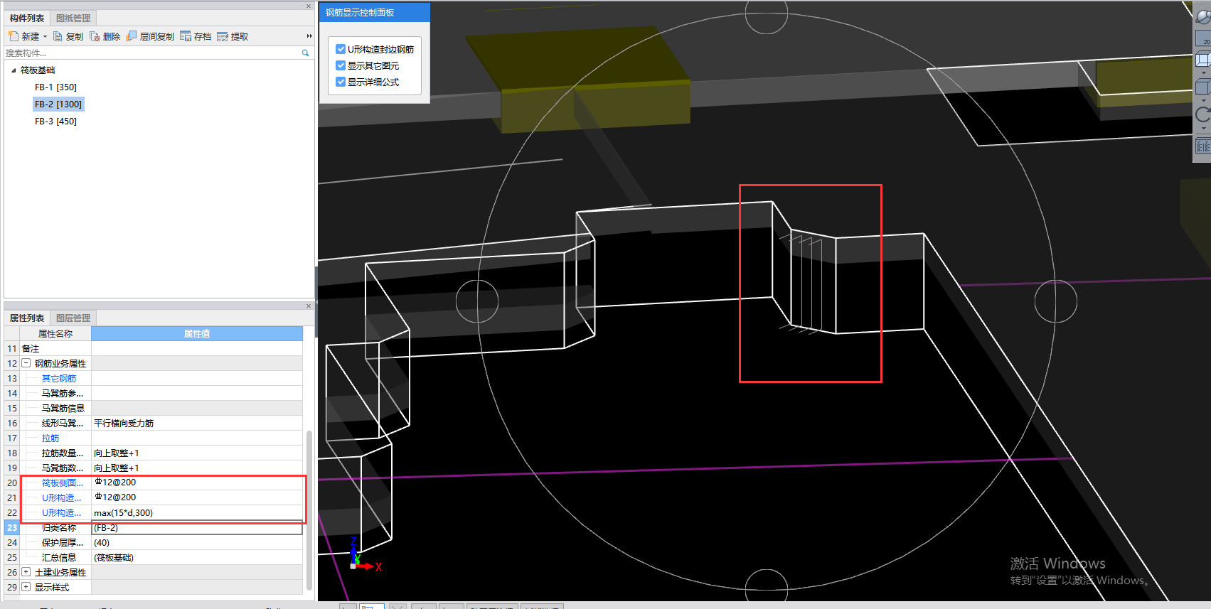Image resolution: width=1211 pixels, height=609 pixels.
Task: Click the wireframe cube view icon
Action: (x=1203, y=59)
